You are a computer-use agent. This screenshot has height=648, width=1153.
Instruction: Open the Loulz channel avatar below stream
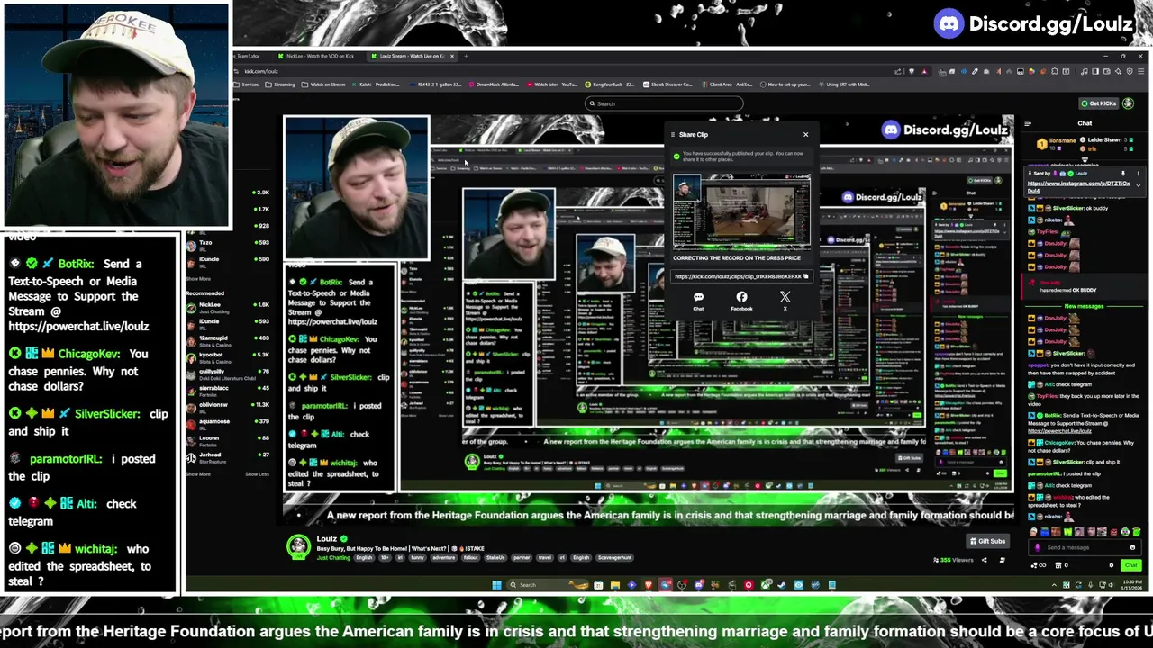pos(298,545)
